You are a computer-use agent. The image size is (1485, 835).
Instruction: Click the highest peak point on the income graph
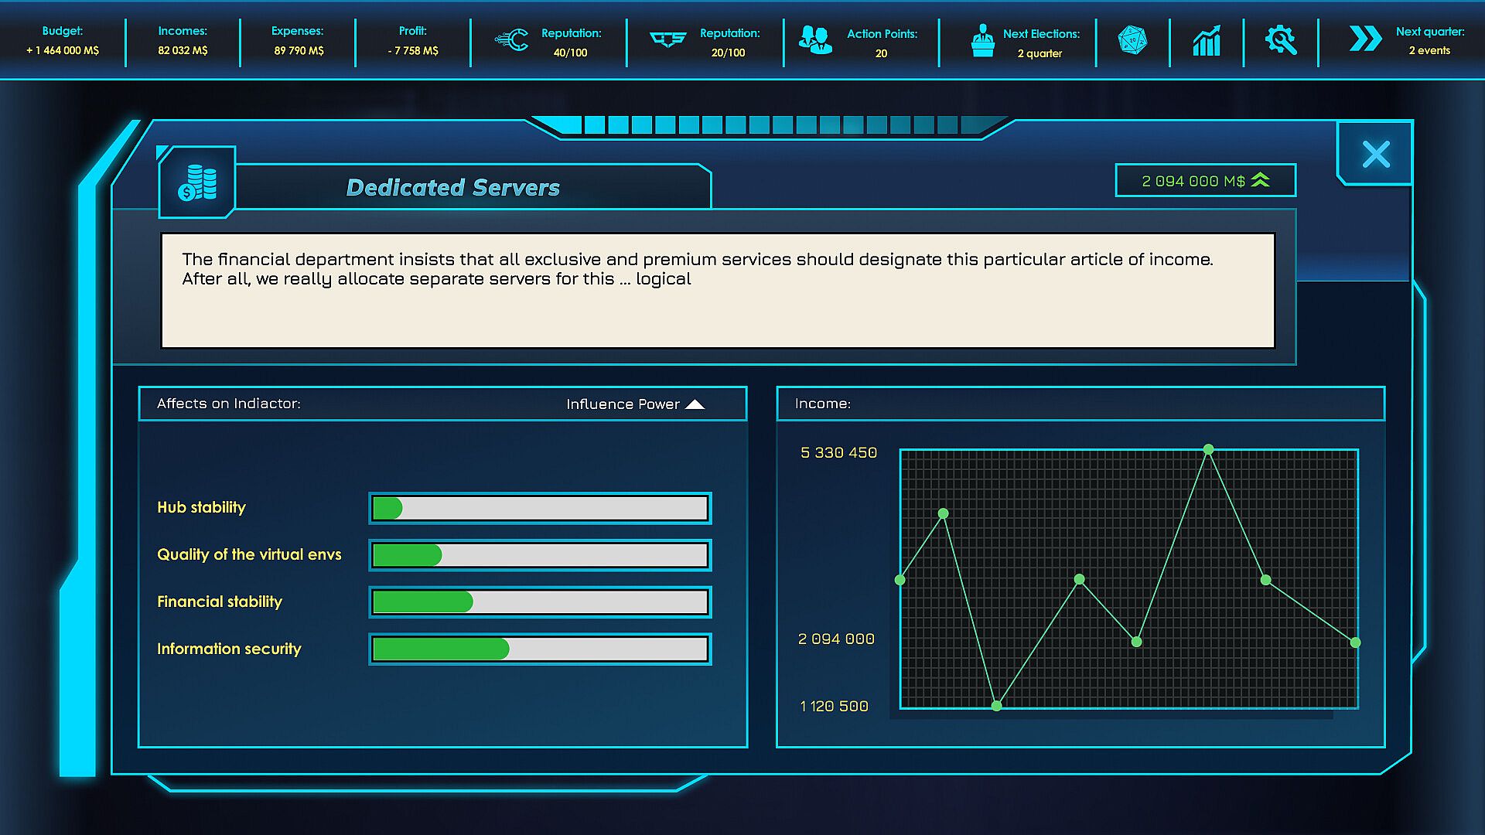click(1208, 449)
